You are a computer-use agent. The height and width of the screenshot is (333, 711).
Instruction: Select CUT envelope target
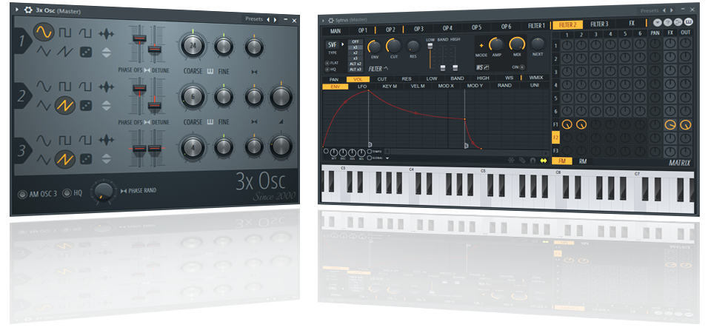coord(382,79)
